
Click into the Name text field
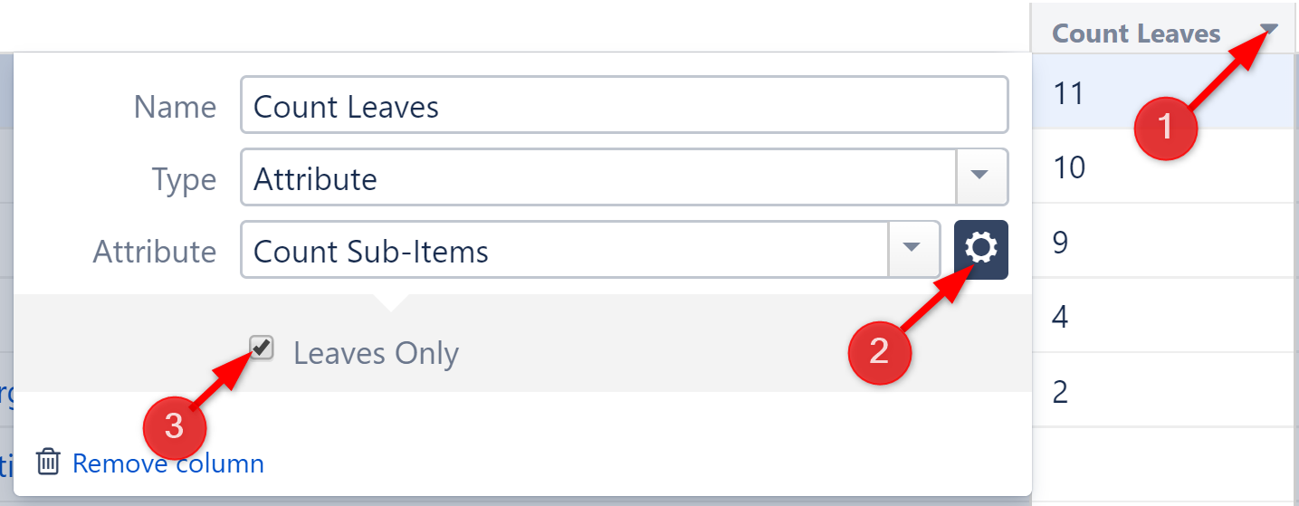pos(624,106)
